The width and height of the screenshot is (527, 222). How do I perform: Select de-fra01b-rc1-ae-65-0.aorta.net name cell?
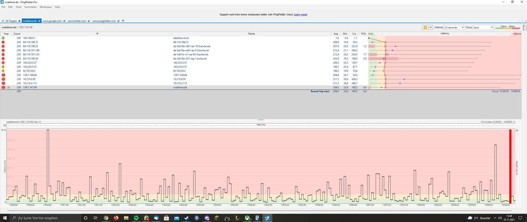tap(190, 54)
